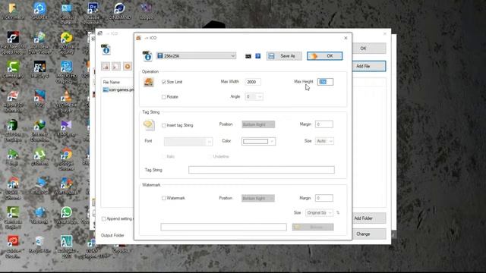Open the Intel HD Graphics desktop shortcut
486x273 pixels.
pos(66,72)
